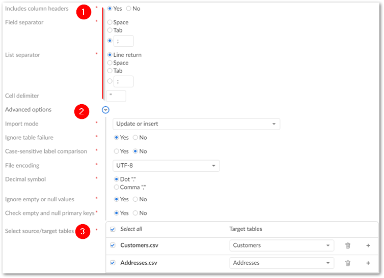The width and height of the screenshot is (384, 278).
Task: Select Yes for Case-sensitive label comparison
Action: coord(117,151)
